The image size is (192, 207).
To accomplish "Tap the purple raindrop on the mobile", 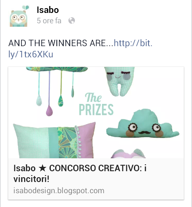I will pyautogui.click(x=49, y=111).
